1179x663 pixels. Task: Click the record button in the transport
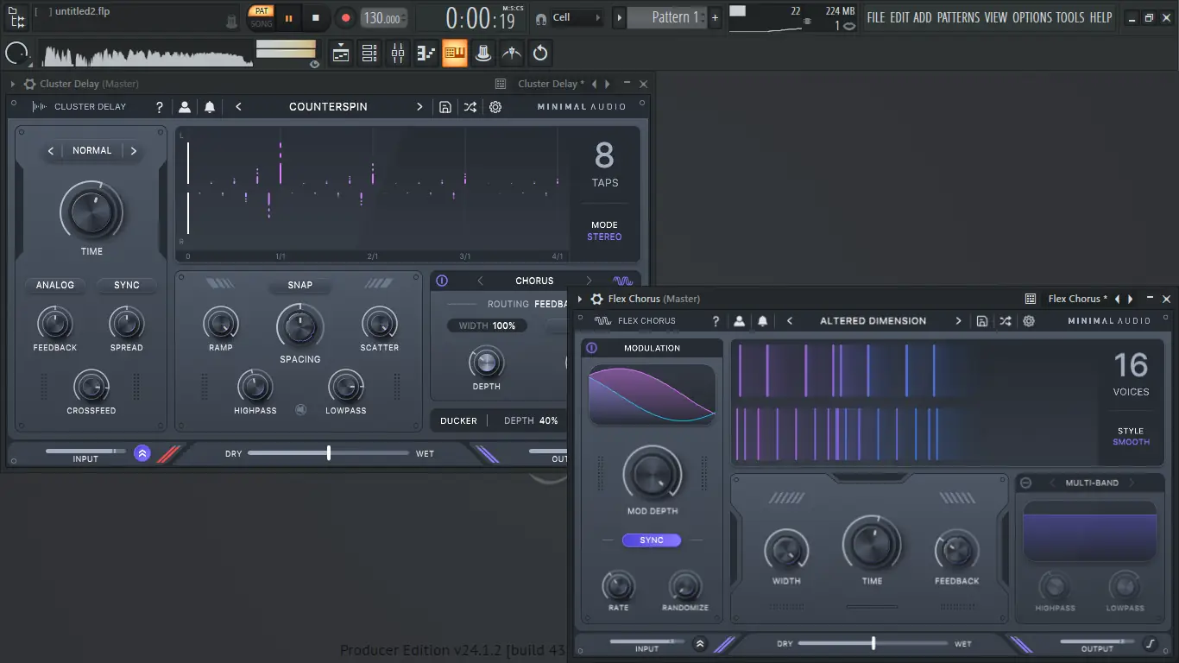[x=345, y=17]
